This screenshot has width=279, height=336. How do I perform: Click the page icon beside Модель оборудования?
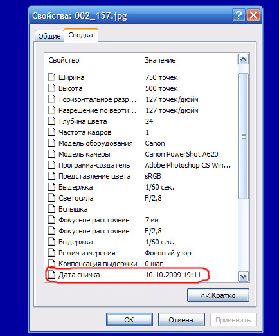pos(51,143)
